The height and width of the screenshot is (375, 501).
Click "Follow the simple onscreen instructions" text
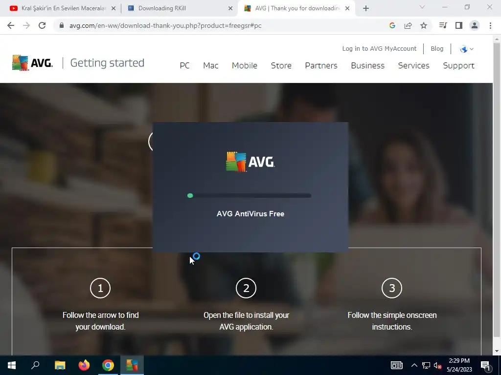392,321
